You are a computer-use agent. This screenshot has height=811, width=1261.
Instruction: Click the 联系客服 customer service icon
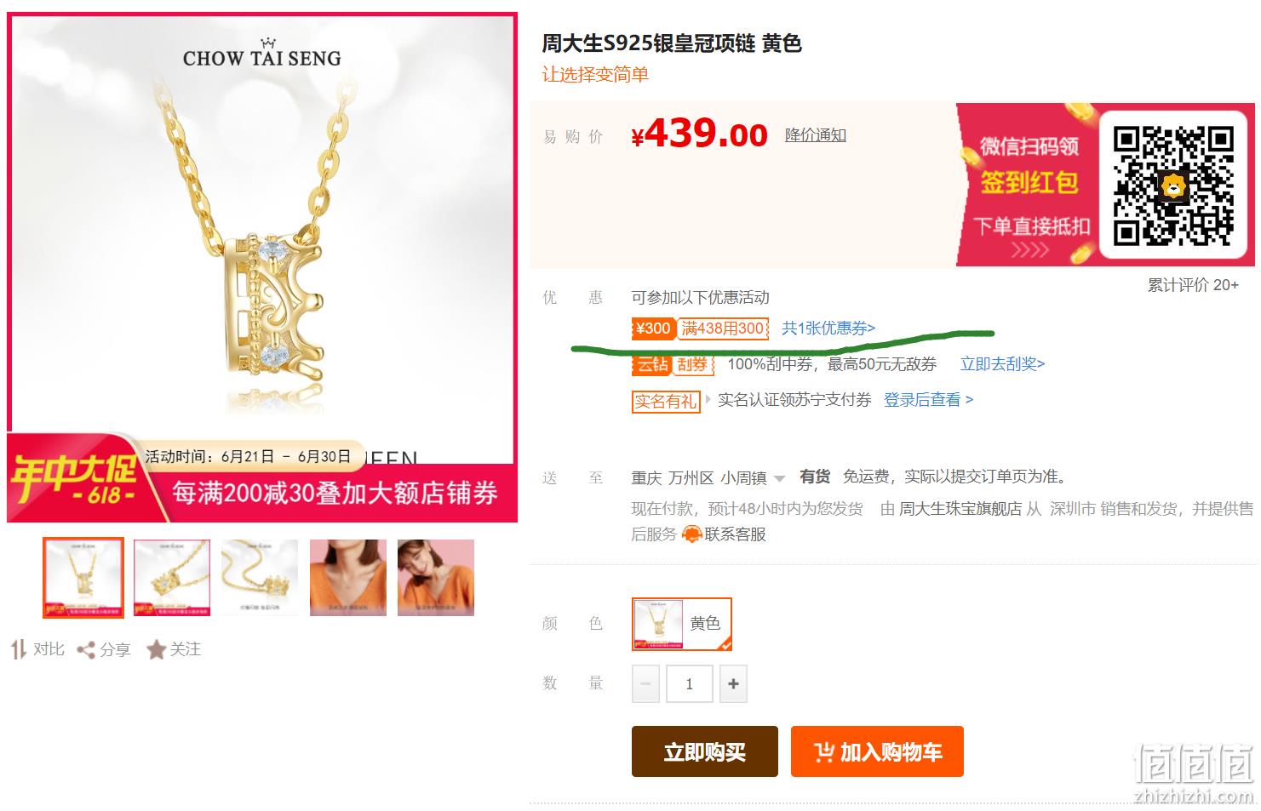[x=691, y=534]
